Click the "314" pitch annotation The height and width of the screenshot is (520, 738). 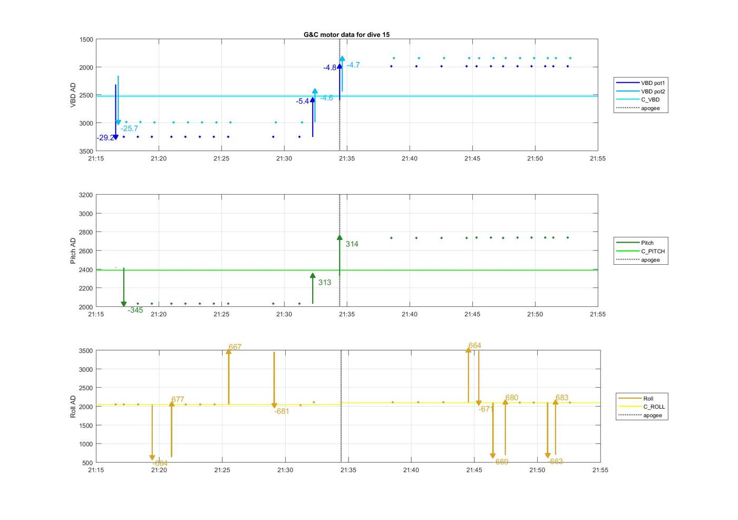tap(352, 244)
